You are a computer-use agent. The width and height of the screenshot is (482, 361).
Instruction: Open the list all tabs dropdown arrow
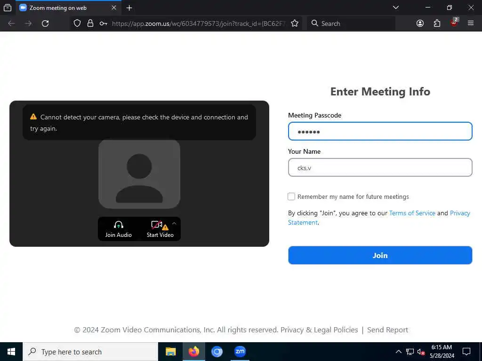(x=396, y=8)
